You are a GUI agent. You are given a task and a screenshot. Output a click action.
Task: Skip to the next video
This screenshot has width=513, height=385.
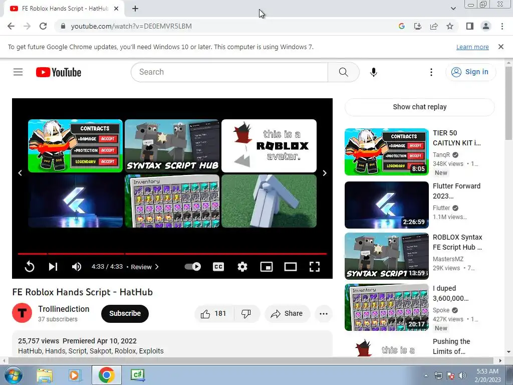click(x=53, y=267)
